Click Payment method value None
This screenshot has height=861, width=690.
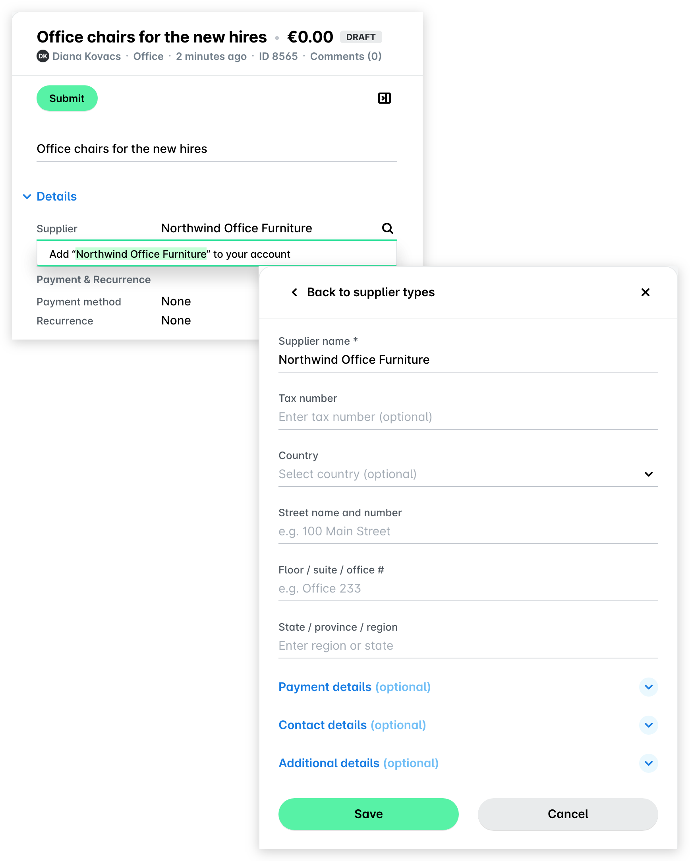(176, 301)
